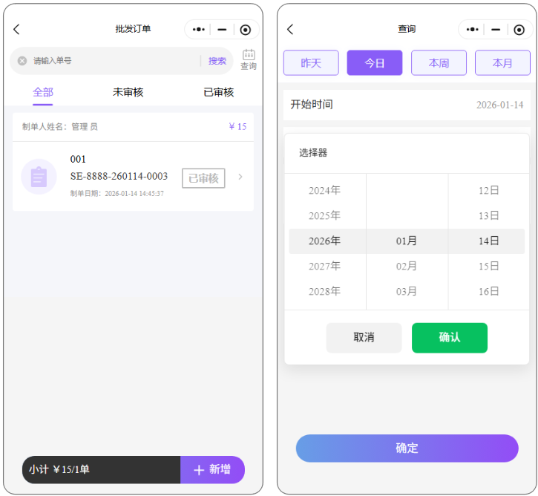Select the 本月 quick filter
Screen dimensions: 538x496
coord(502,63)
